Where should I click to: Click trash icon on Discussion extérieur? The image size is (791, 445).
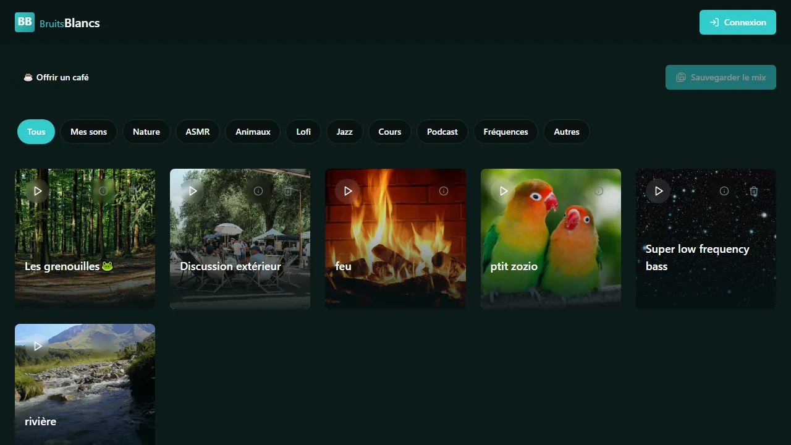tap(288, 191)
